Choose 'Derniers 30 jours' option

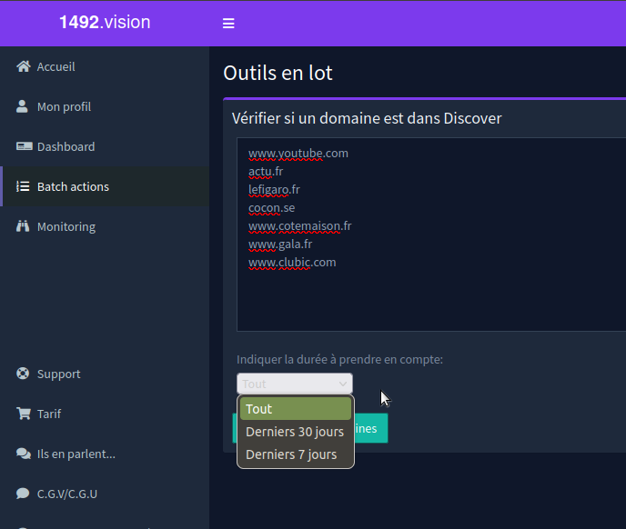[295, 432]
